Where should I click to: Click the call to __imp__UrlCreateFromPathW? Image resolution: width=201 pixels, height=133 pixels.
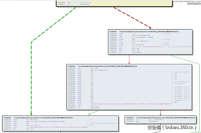(x=150, y=47)
